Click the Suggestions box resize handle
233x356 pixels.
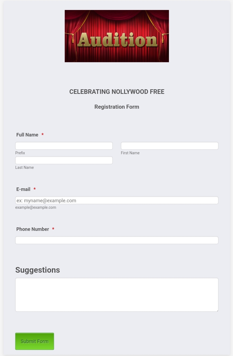217,310
